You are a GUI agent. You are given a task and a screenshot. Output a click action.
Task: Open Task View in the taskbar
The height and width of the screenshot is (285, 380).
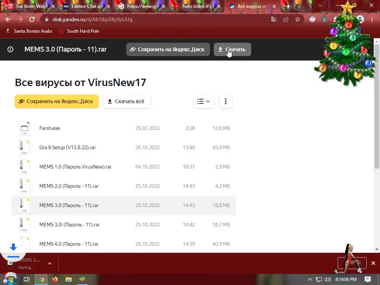[x=27, y=279]
